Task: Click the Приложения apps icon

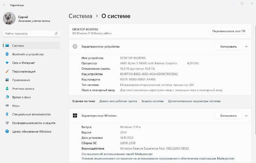Action: tap(7, 80)
